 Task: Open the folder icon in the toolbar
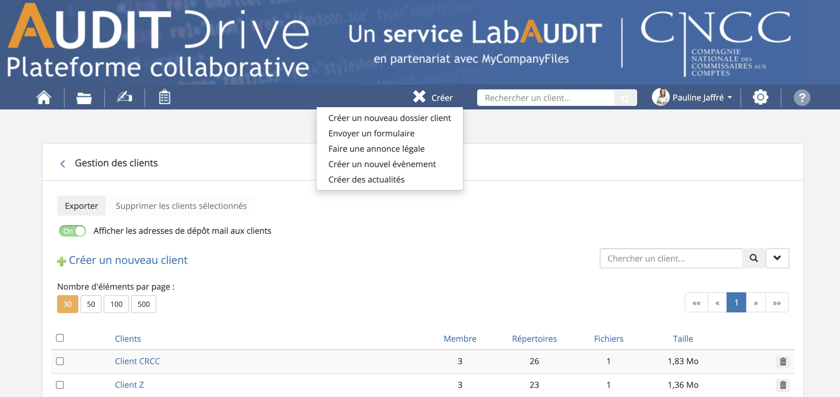point(83,97)
